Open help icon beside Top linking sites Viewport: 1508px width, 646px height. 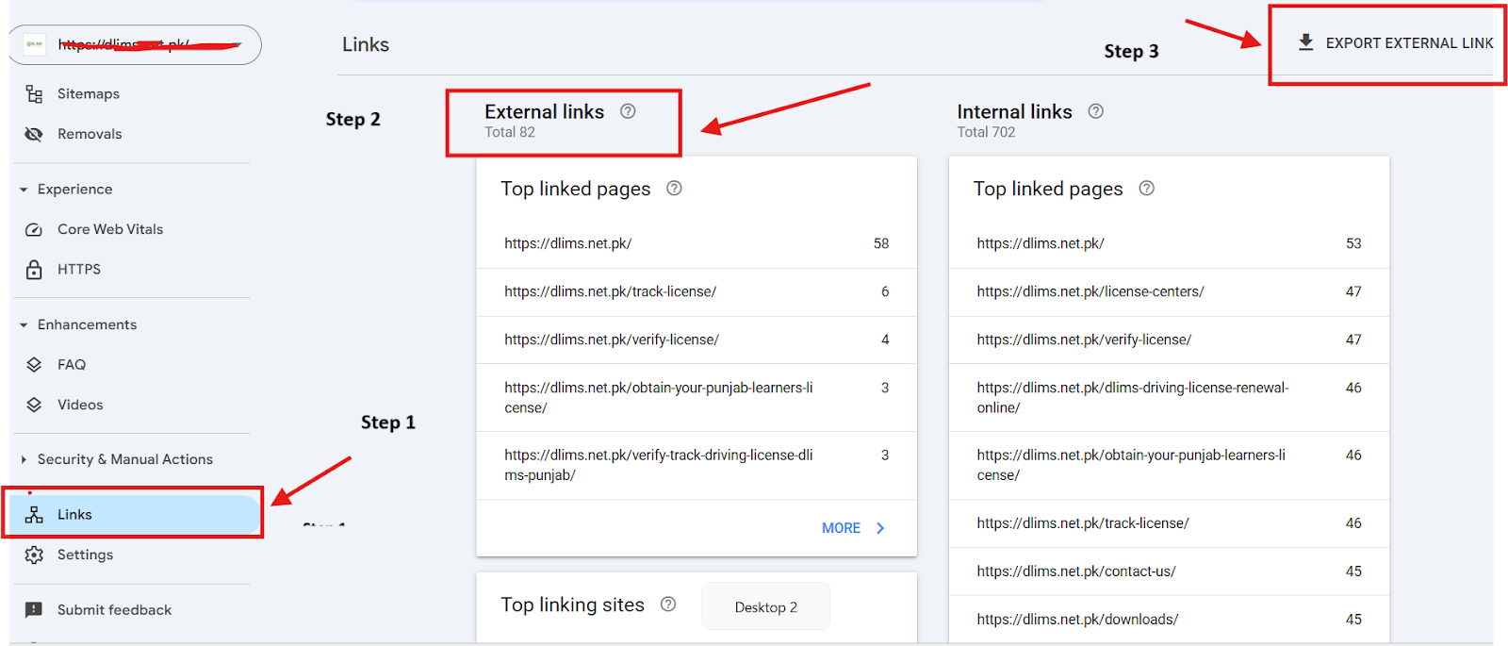[x=668, y=605]
